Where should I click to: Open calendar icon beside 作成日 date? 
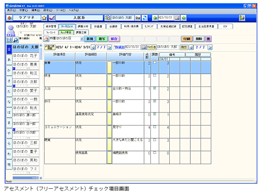[x=144, y=47]
